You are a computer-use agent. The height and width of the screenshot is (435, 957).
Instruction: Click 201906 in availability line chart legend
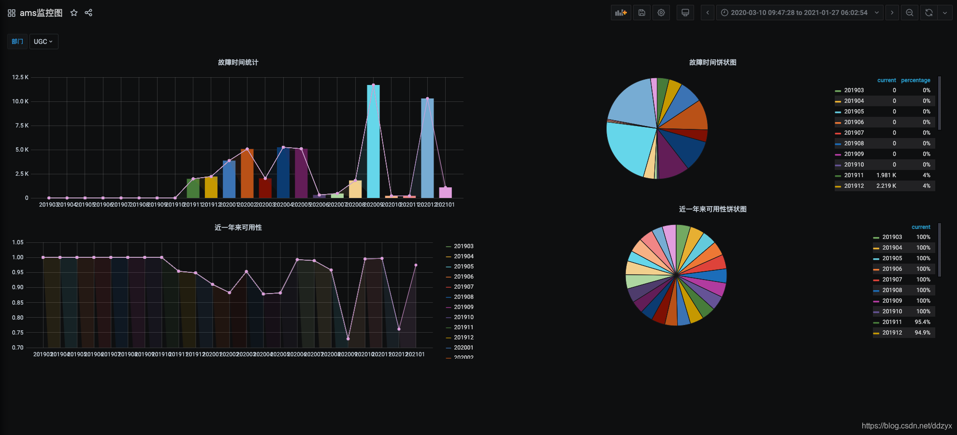464,277
